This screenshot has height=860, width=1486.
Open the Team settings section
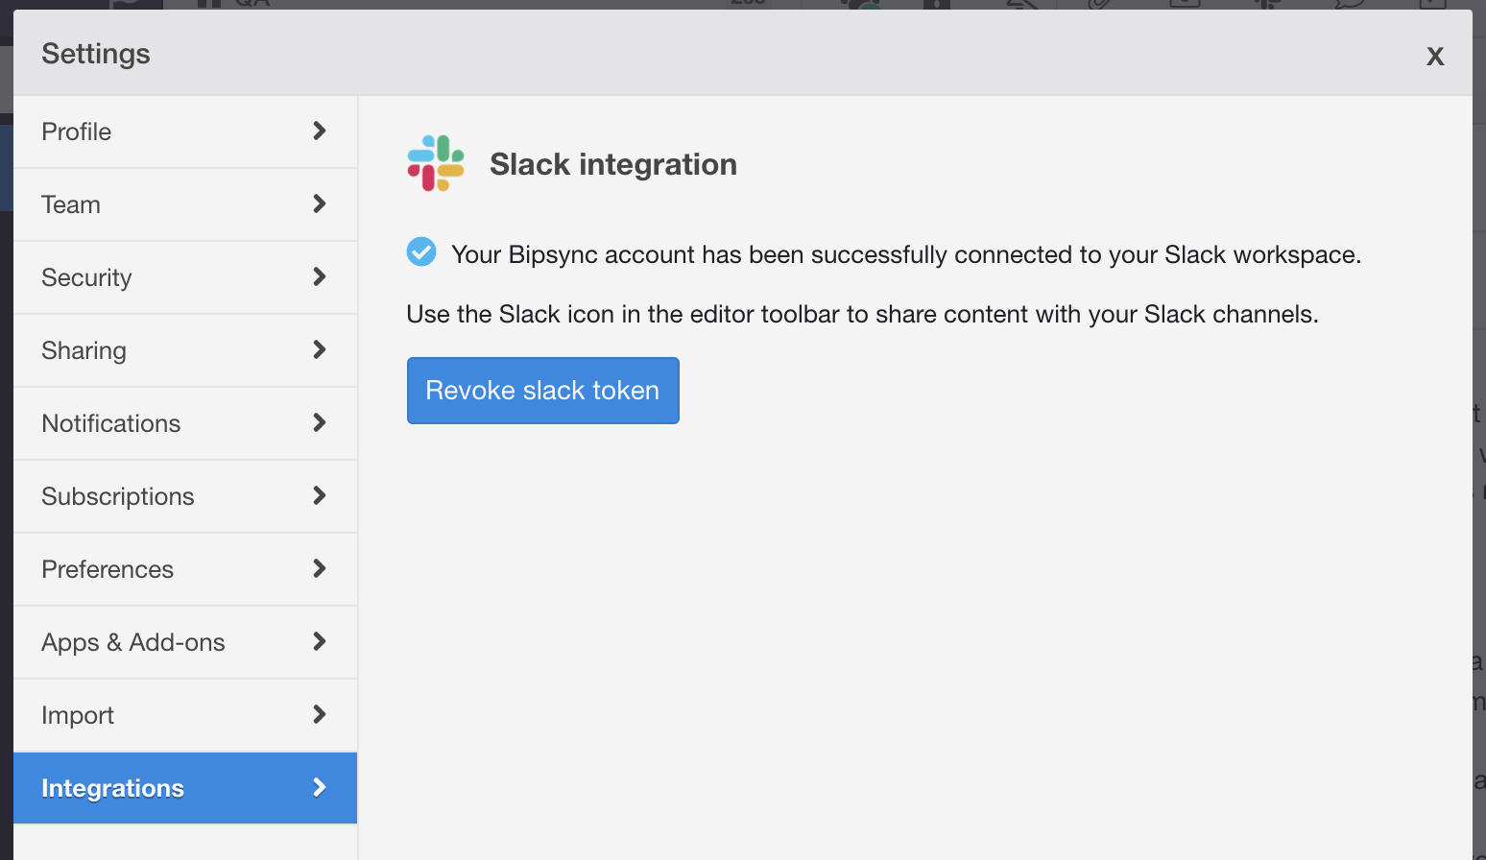tap(185, 204)
